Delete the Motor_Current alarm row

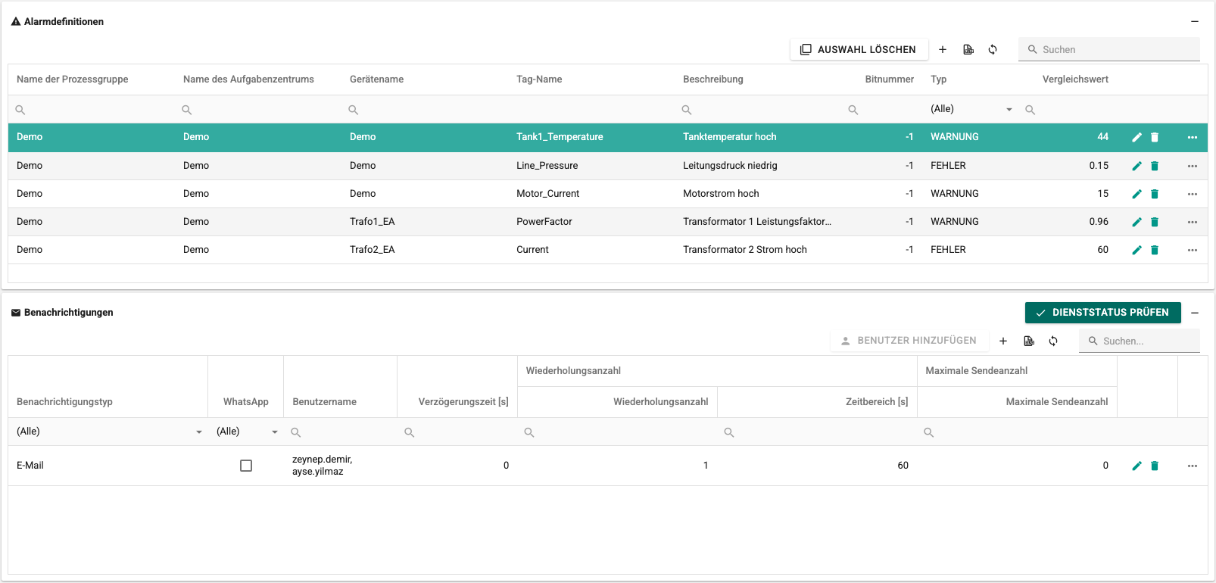[1155, 194]
